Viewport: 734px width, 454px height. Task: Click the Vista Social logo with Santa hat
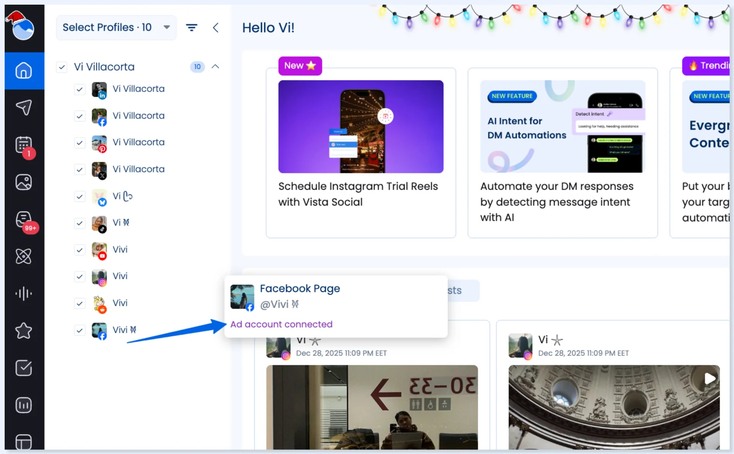21,26
